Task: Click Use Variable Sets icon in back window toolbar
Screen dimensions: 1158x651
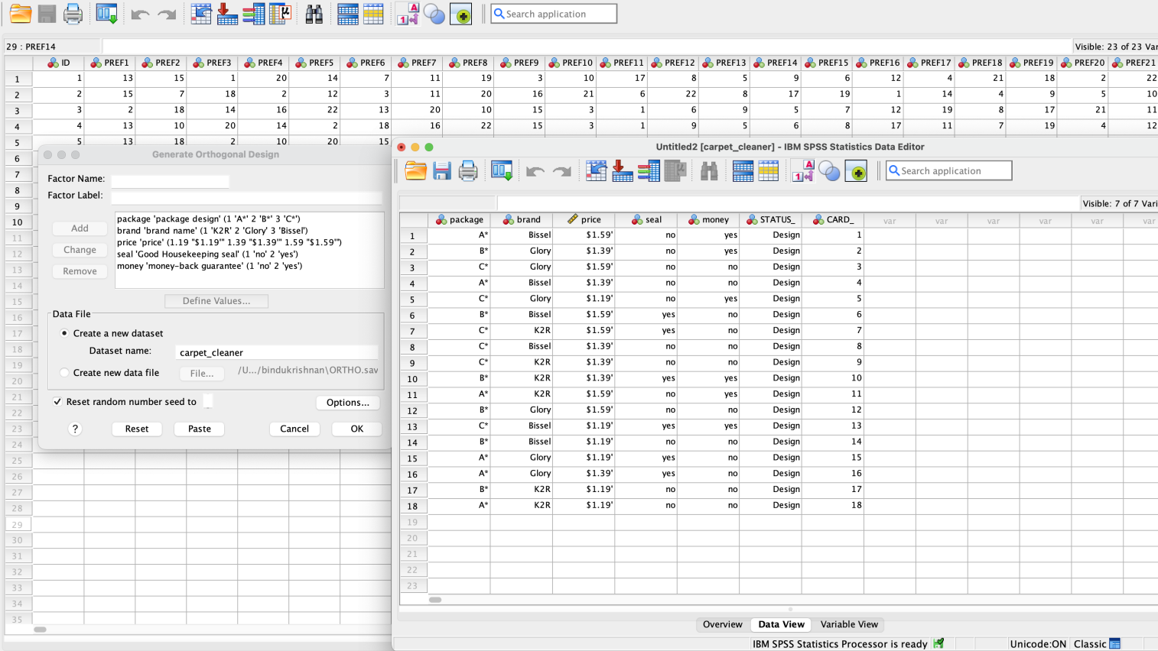Action: pos(434,15)
